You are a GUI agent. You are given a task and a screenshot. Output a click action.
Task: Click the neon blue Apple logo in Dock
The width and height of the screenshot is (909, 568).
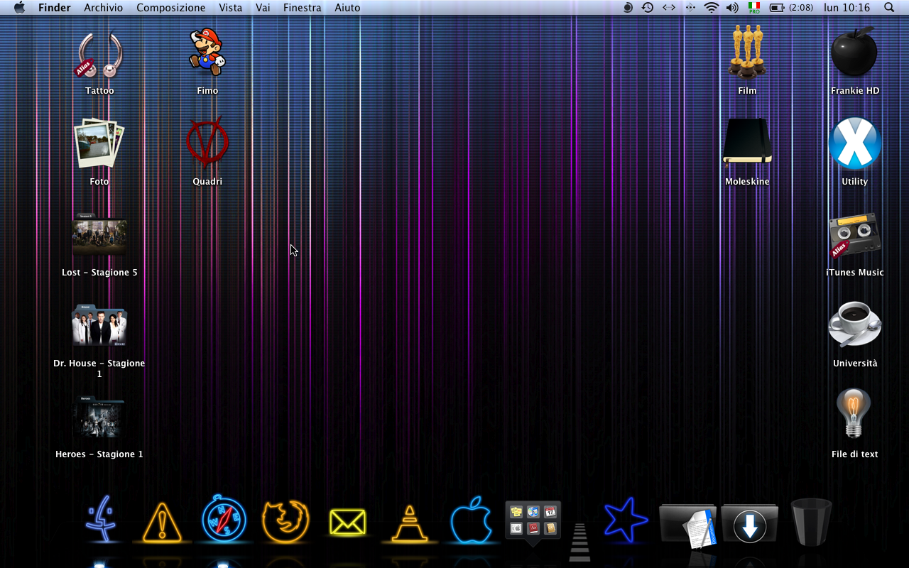pyautogui.click(x=471, y=520)
